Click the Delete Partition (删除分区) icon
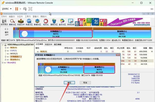 pos(54,22)
